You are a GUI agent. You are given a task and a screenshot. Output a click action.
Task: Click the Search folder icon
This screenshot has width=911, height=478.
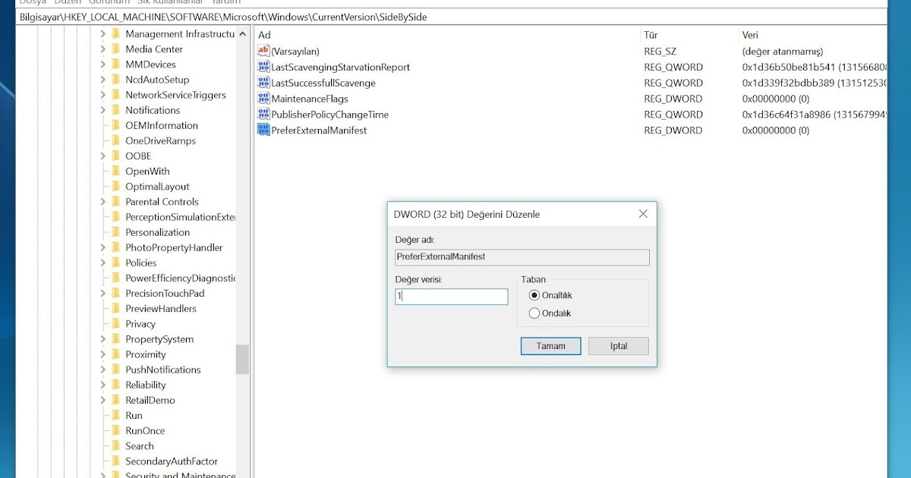pyautogui.click(x=115, y=445)
